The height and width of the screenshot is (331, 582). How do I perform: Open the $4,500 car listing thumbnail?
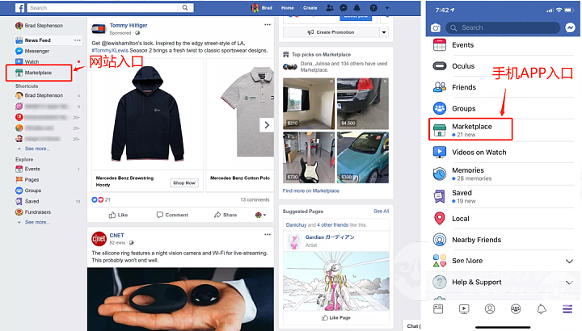pyautogui.click(x=363, y=103)
